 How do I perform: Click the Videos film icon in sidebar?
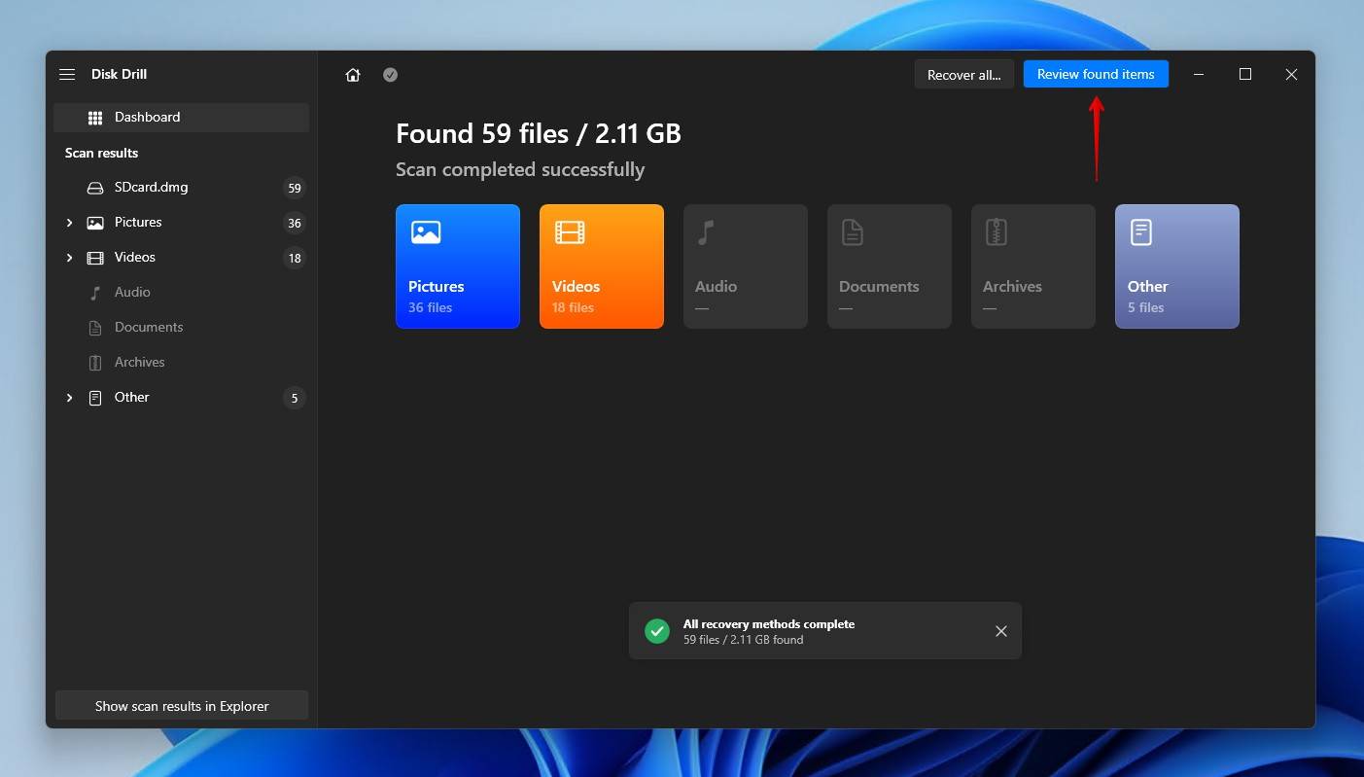coord(95,258)
